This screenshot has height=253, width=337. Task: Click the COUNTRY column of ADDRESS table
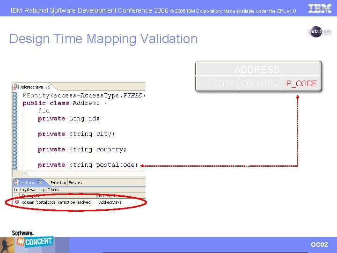(x=259, y=83)
